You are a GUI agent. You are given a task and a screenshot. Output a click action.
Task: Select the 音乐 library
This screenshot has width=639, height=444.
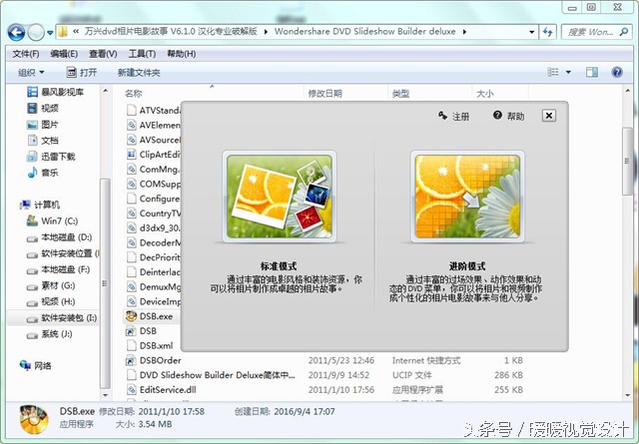click(42, 173)
